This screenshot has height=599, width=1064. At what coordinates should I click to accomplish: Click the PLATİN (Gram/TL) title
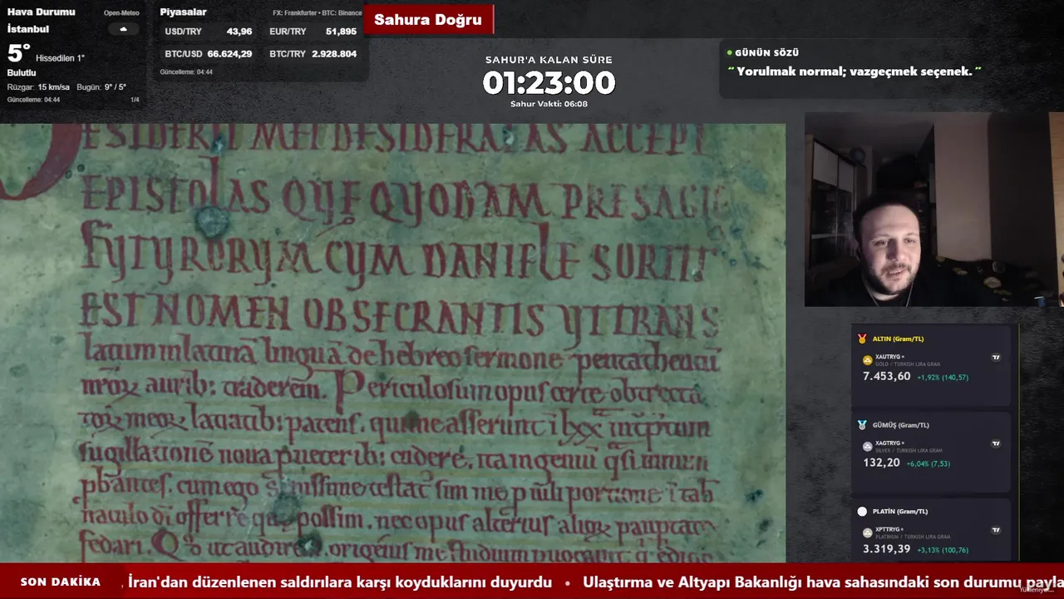point(900,512)
